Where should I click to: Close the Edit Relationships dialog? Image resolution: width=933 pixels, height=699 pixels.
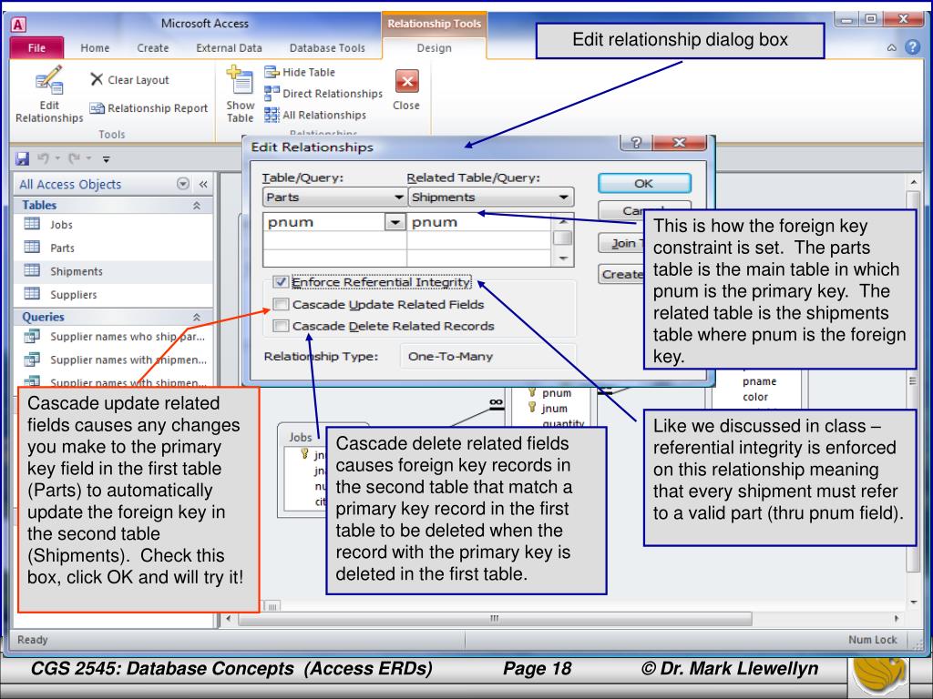point(680,142)
